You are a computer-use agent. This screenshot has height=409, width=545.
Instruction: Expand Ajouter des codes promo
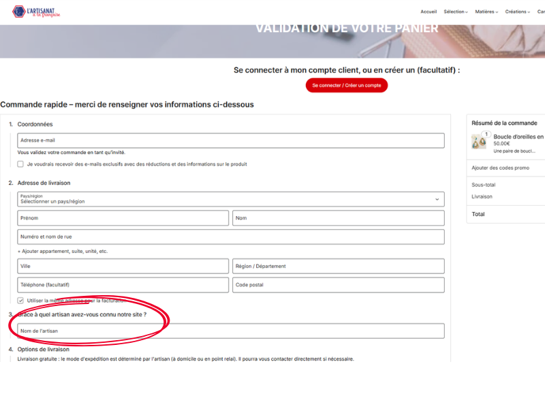point(500,168)
